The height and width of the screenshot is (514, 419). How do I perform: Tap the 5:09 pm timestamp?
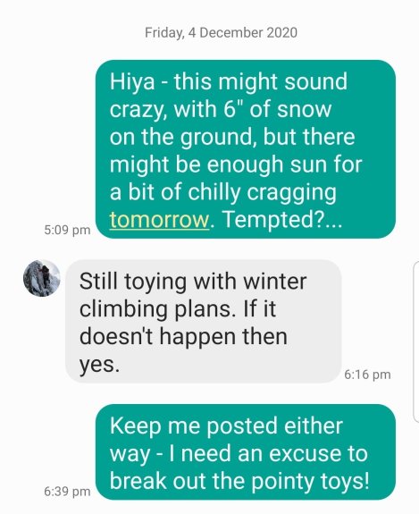67,230
